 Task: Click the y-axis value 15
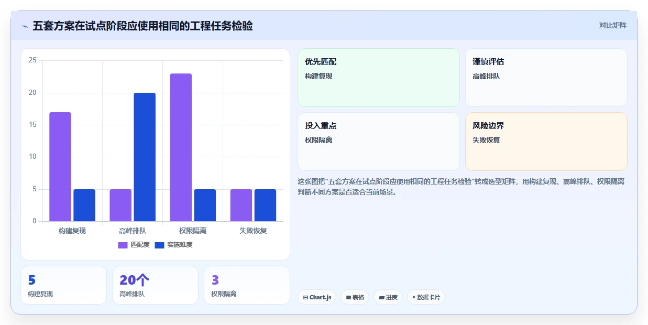coord(32,125)
